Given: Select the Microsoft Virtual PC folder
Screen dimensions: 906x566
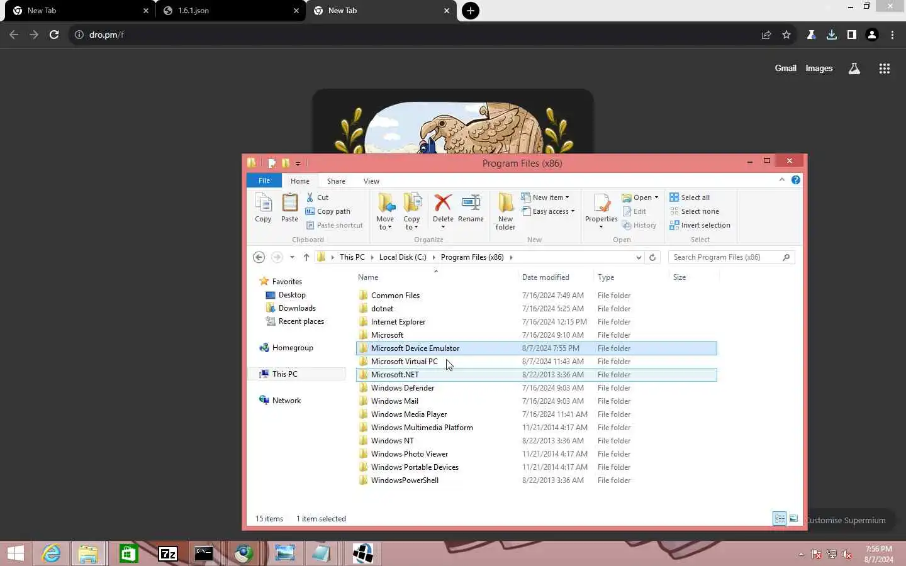Looking at the screenshot, I should (x=536, y=362).
